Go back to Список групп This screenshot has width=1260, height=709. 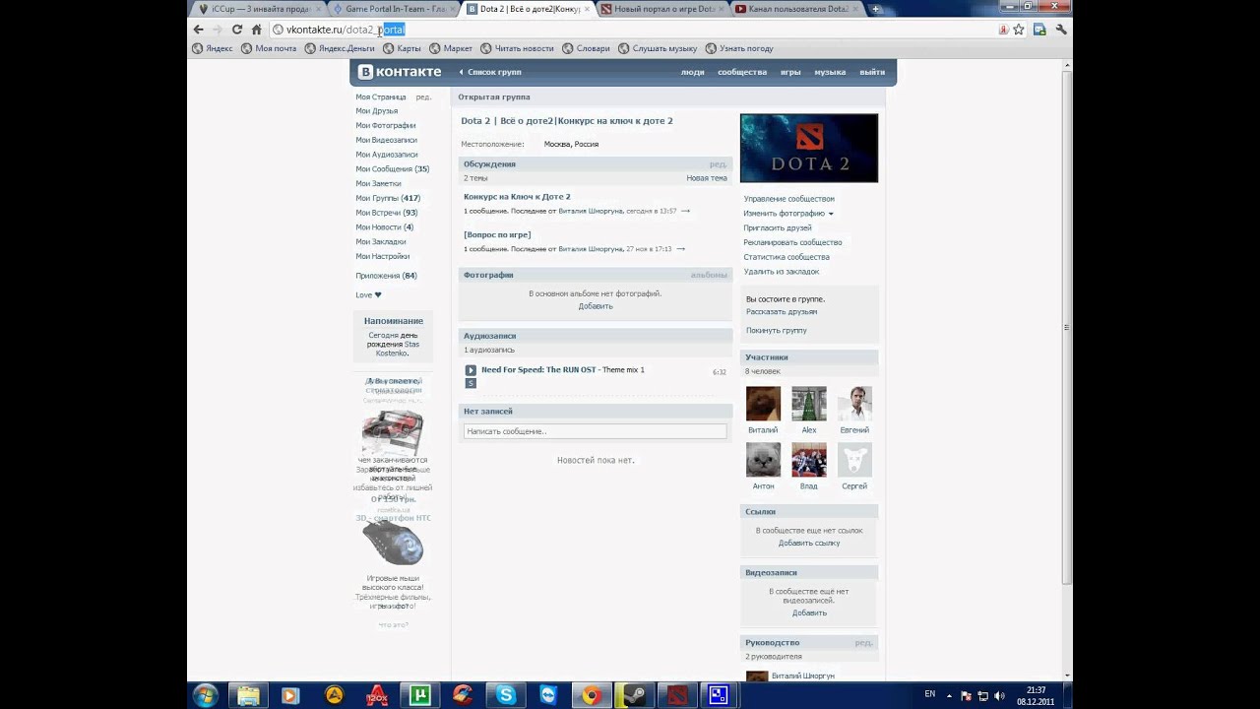490,72
